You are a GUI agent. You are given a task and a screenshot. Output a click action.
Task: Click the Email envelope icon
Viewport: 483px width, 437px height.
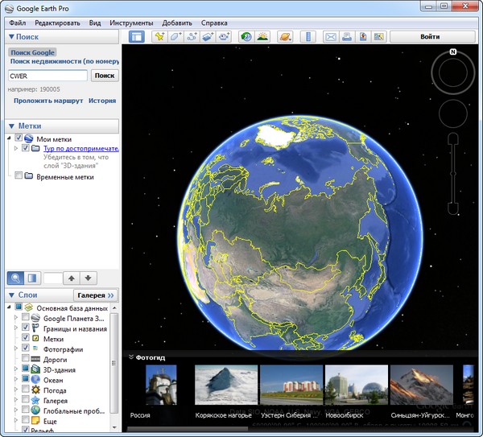(x=330, y=37)
